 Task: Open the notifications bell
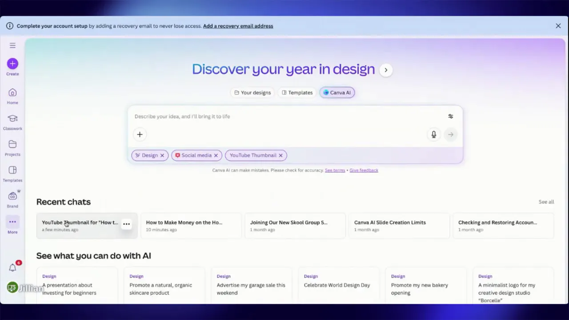tap(12, 267)
